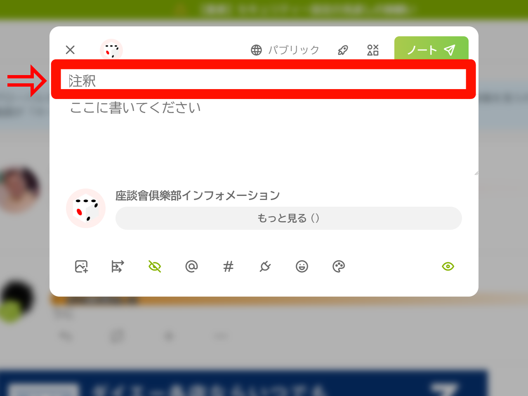Toggle the preview eye icon
528x396 pixels.
point(448,266)
